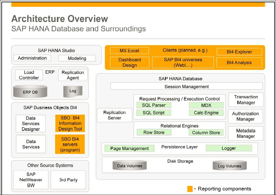Click the MDX box
The image size is (276, 195).
pos(206,105)
